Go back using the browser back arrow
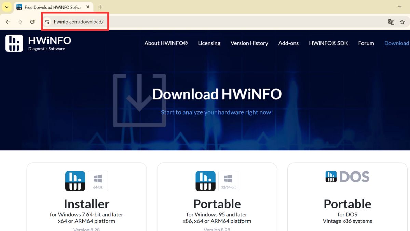 point(8,22)
